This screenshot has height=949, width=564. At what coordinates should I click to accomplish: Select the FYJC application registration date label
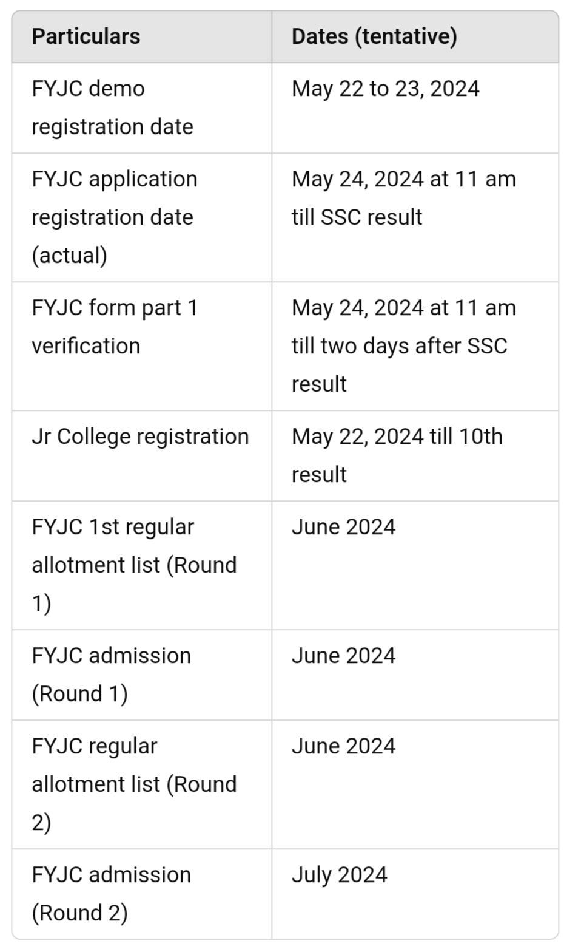(115, 198)
